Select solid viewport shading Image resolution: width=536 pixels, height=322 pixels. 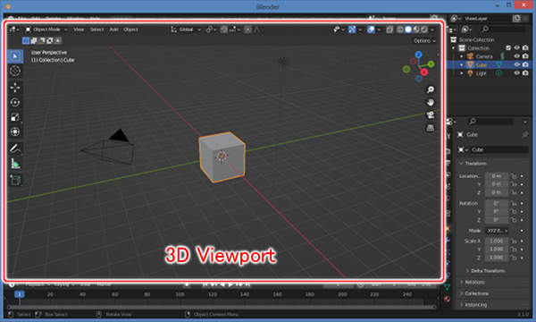[x=408, y=30]
